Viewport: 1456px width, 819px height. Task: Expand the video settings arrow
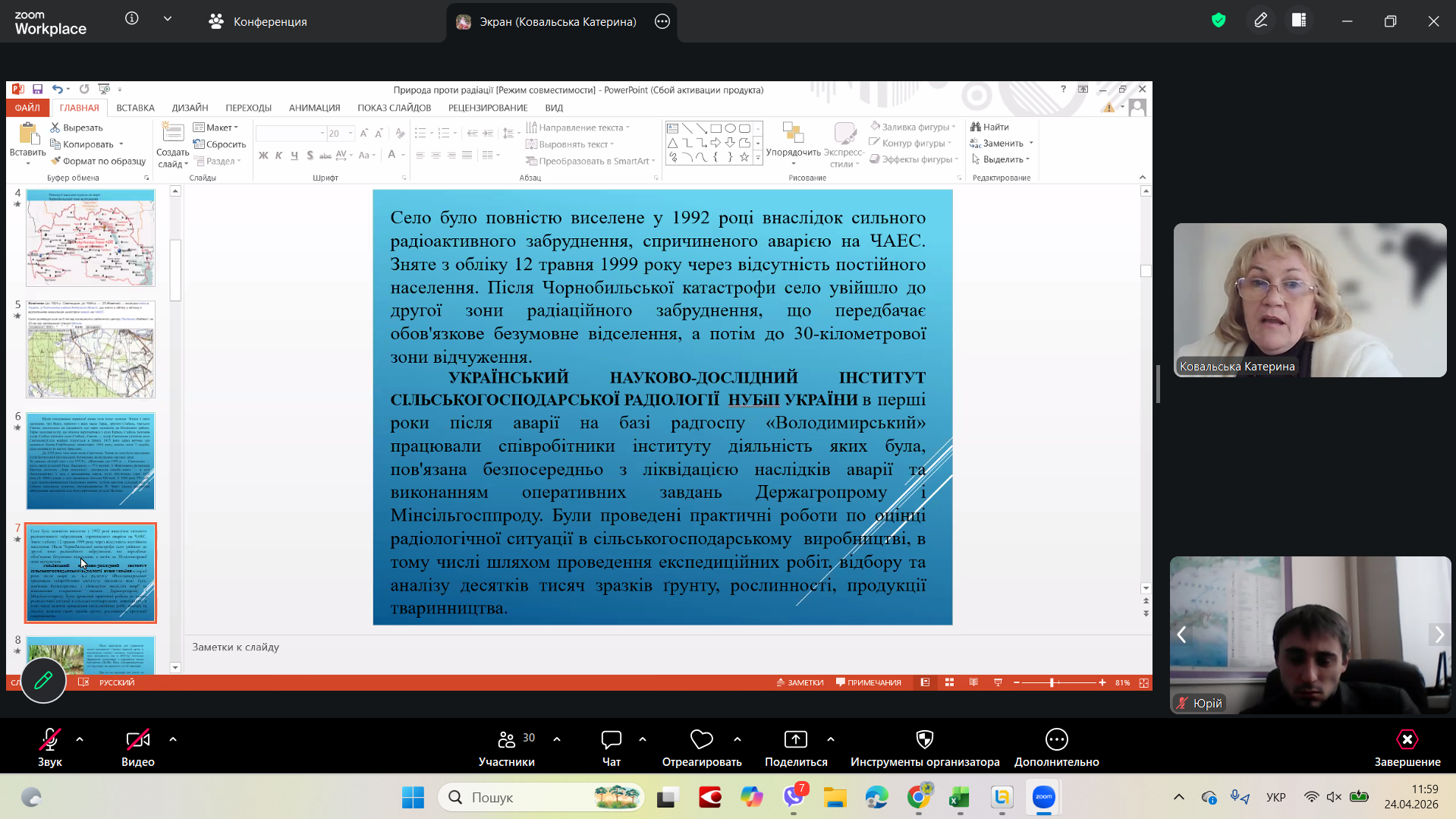pyautogui.click(x=173, y=739)
